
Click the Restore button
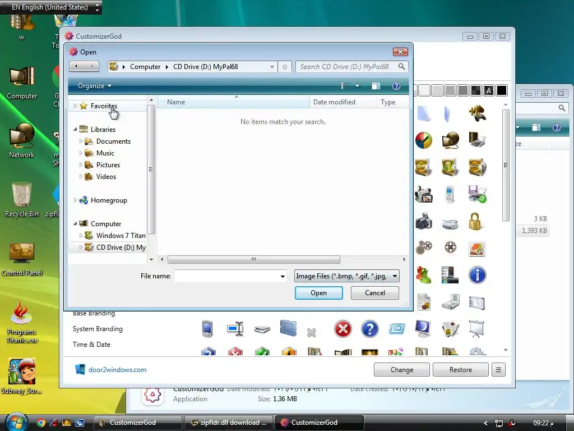click(461, 369)
